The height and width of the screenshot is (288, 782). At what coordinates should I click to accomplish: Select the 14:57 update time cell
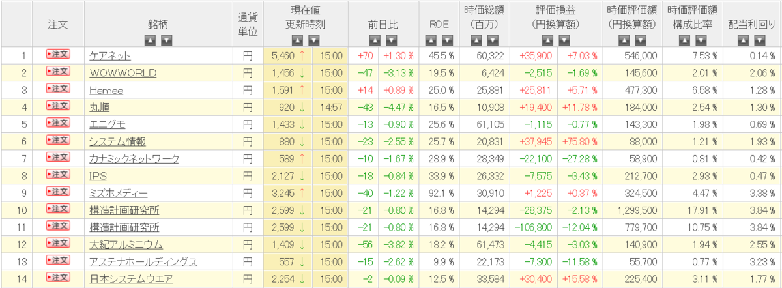(x=330, y=107)
